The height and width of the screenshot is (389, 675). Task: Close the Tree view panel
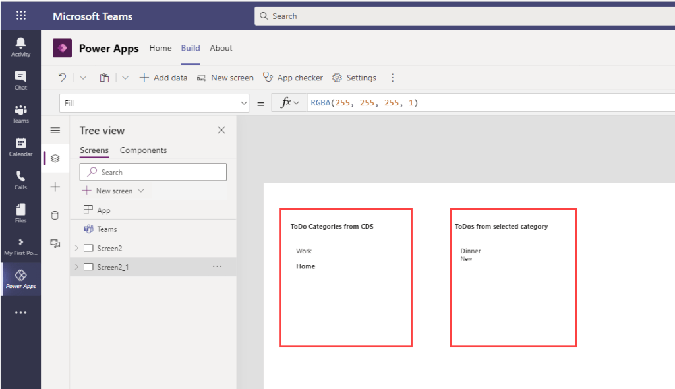point(221,131)
